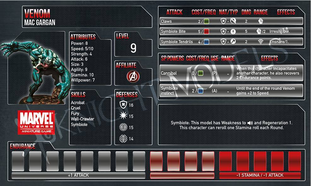Click the 'Acrobat' skill
Image resolution: width=311 pixels, height=186 pixels.
coord(78,103)
